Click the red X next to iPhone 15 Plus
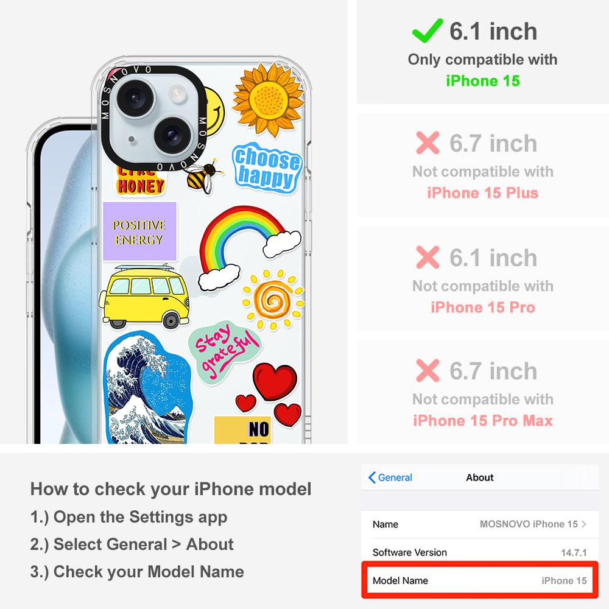 428,143
